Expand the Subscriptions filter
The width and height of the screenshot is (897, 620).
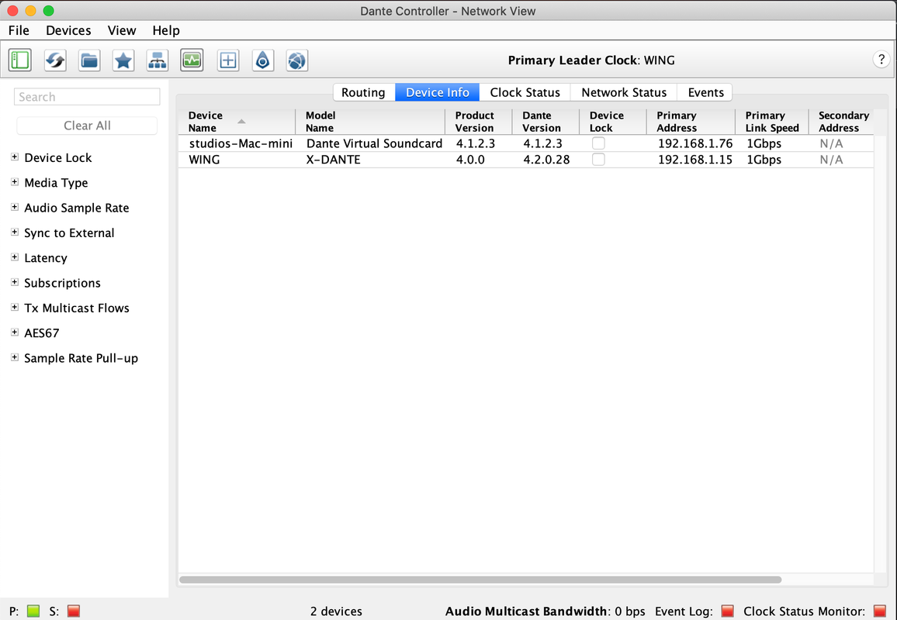[x=15, y=282]
